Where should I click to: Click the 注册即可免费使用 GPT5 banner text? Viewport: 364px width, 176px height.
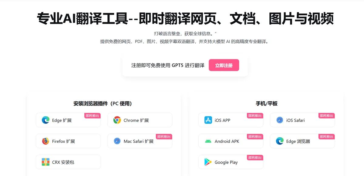click(x=168, y=65)
